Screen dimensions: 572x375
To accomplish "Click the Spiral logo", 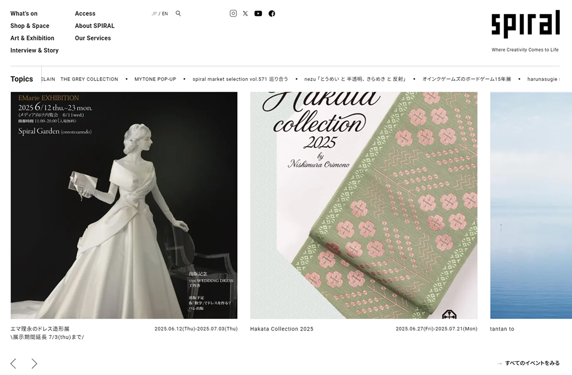I will [526, 24].
